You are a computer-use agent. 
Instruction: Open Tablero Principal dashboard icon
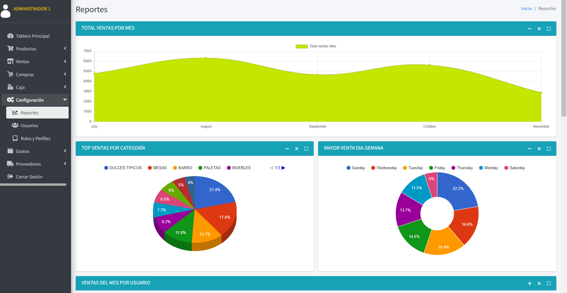(10, 36)
